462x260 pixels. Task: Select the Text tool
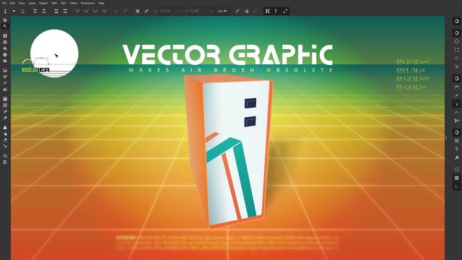coord(5,90)
